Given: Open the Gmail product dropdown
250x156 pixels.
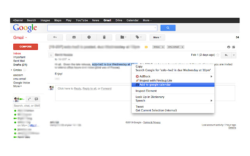Looking at the screenshot, I should coord(20,37).
